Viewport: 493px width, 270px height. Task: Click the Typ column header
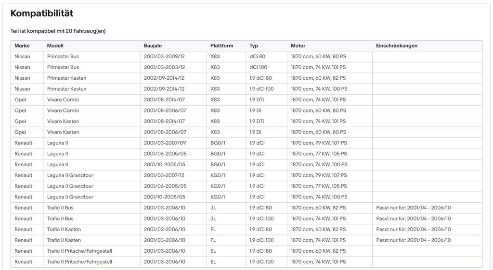pyautogui.click(x=254, y=46)
